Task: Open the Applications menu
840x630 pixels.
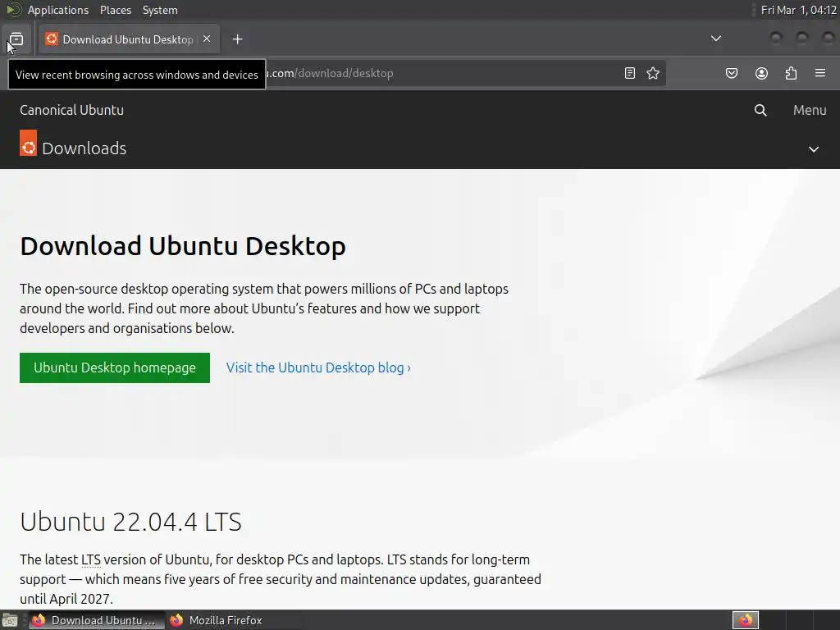Action: click(x=58, y=10)
